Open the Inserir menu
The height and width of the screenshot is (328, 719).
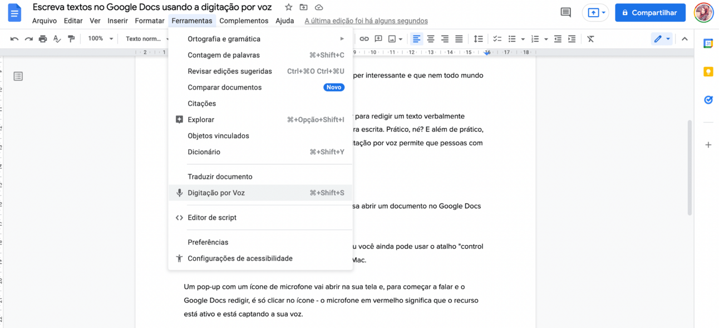pos(117,21)
